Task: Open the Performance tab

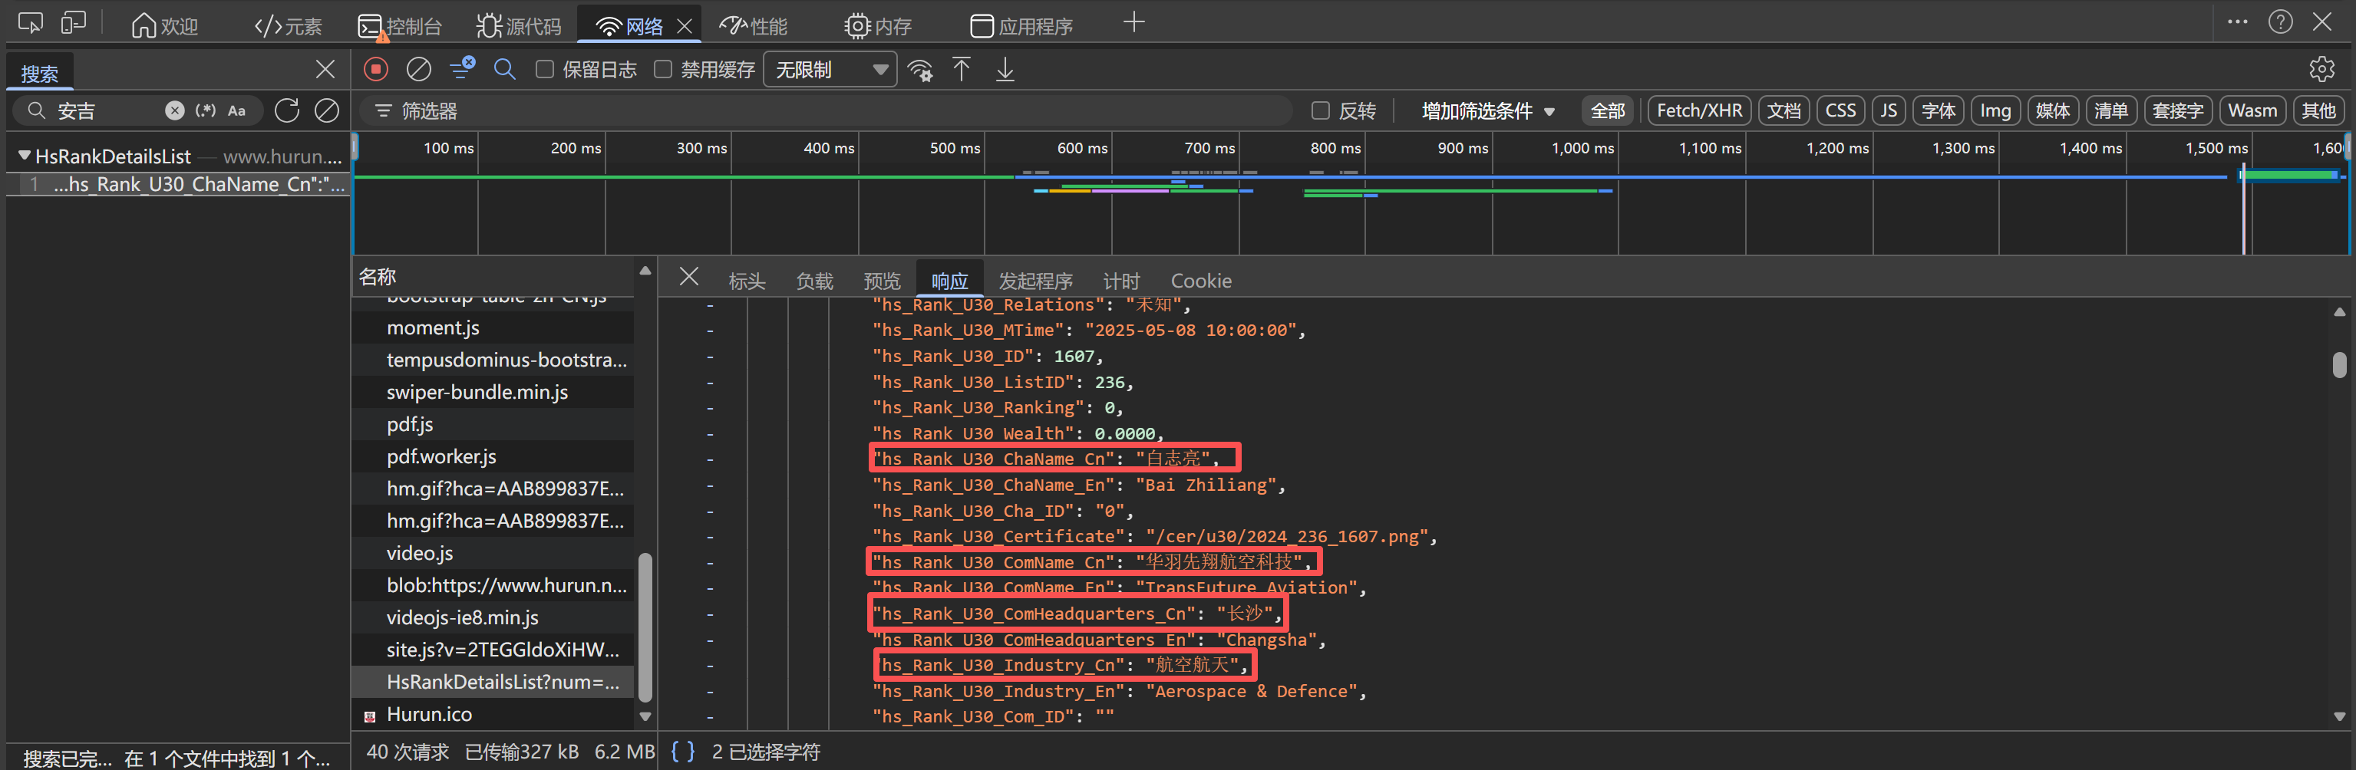Action: pos(753,27)
